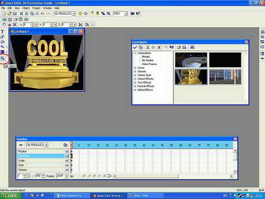The height and width of the screenshot is (199, 265).
Task: Click the current frame marker in Timeline ruler
Action: 72,145
